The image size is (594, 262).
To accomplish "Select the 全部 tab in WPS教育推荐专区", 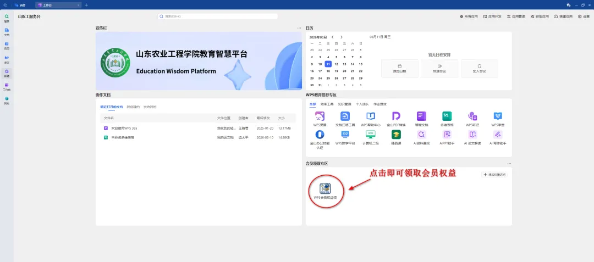I will pos(312,104).
